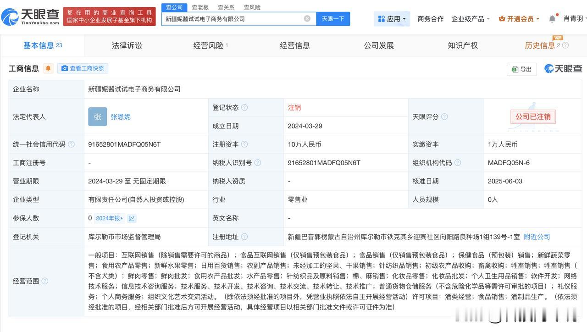Click the TianYanCha logo in header
The image size is (587, 332).
click(30, 17)
